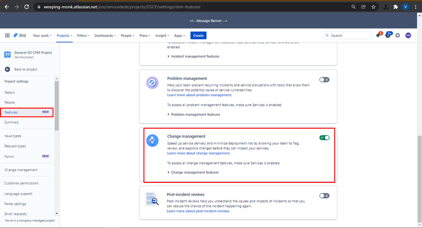Enable the Post-incident reviews toggle
Screen dimensions: 422x228
[x=324, y=196]
